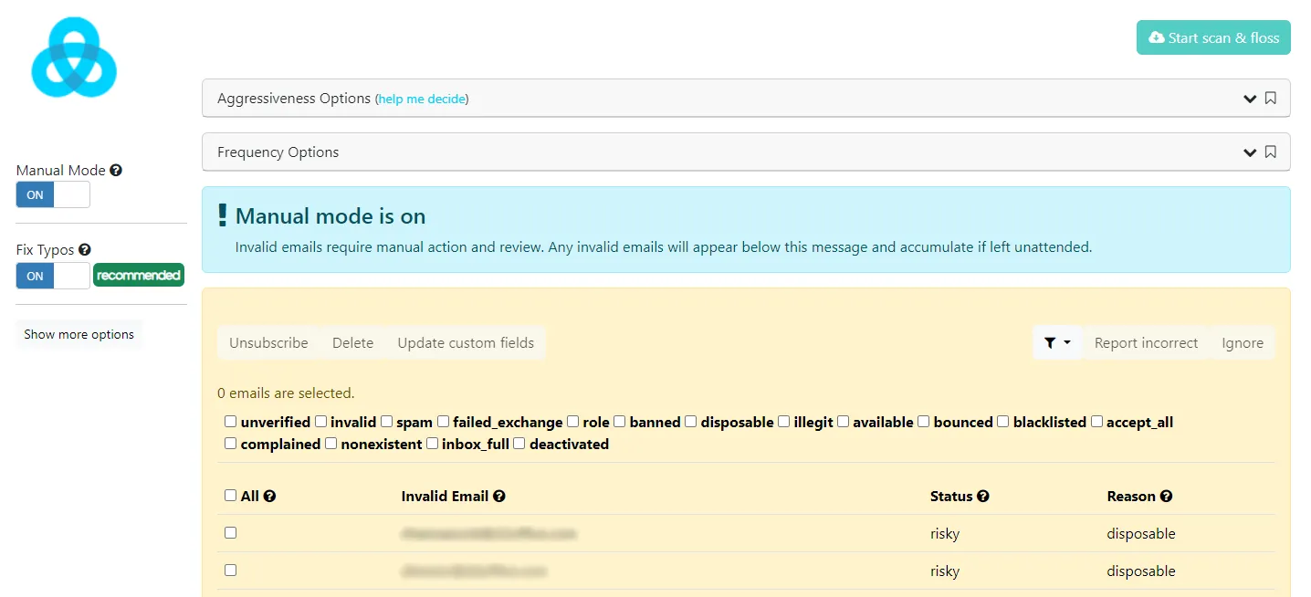1311x597 pixels.
Task: Tick the spam filter checkbox
Action: pos(386,422)
